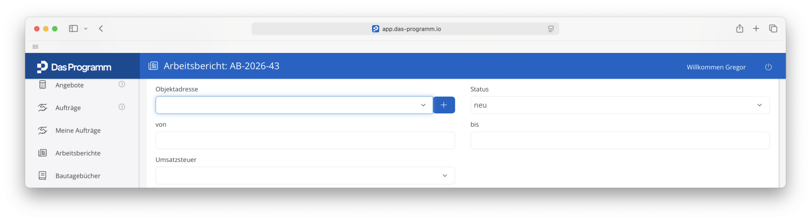Expand the Angebote submenu arrow
Screen dimensions: 811x221
122,84
